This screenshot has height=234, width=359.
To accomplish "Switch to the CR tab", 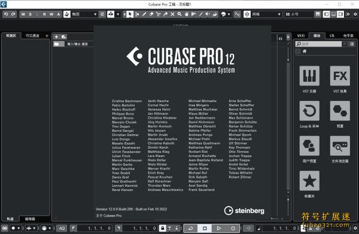I will click(331, 36).
